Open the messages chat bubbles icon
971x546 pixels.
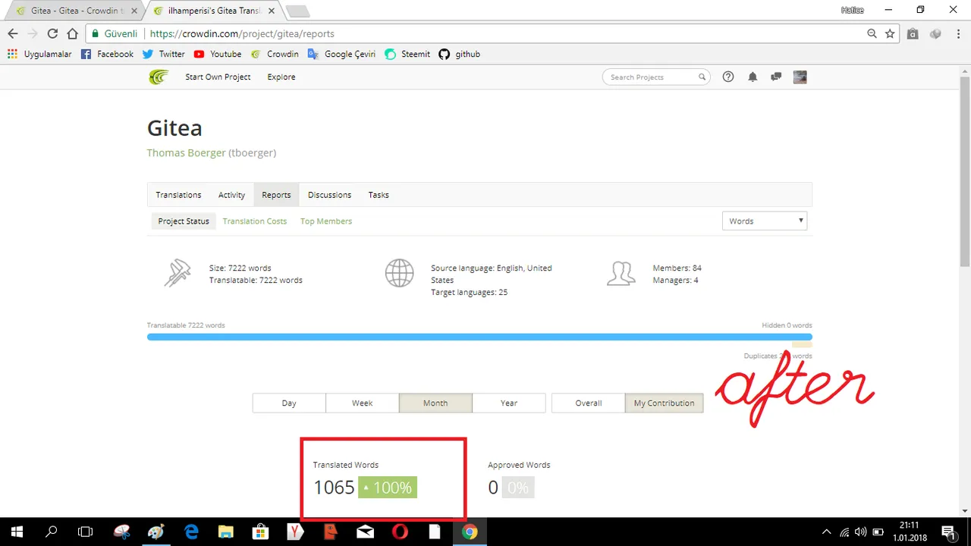point(776,77)
